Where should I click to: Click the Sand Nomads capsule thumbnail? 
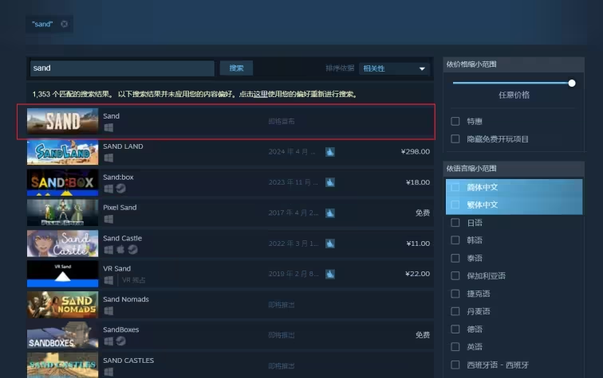(x=63, y=305)
